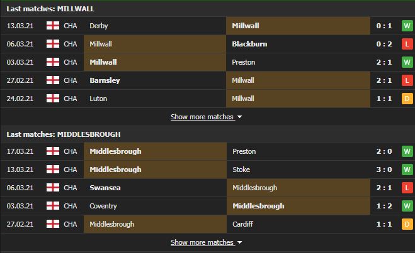Click the D badge for Luton vs Millwall
The width and height of the screenshot is (415, 253).
coord(407,99)
